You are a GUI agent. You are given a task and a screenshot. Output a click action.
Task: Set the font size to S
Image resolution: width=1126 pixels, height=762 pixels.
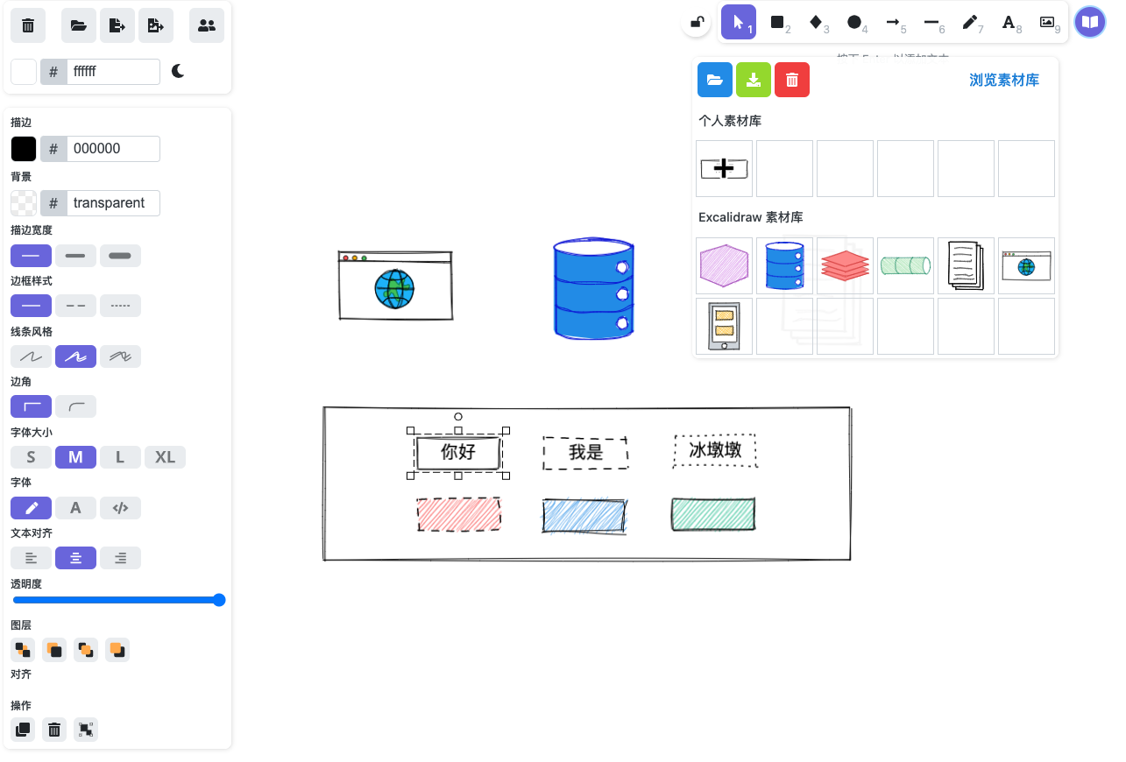coord(31,457)
